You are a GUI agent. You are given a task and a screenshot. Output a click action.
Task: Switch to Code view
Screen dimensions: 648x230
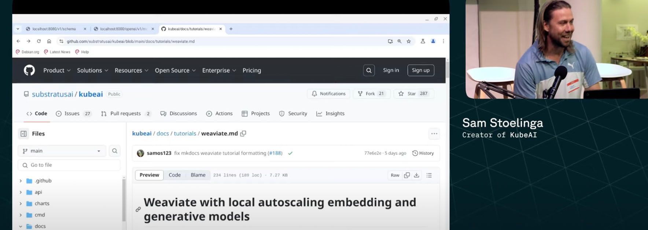[174, 175]
